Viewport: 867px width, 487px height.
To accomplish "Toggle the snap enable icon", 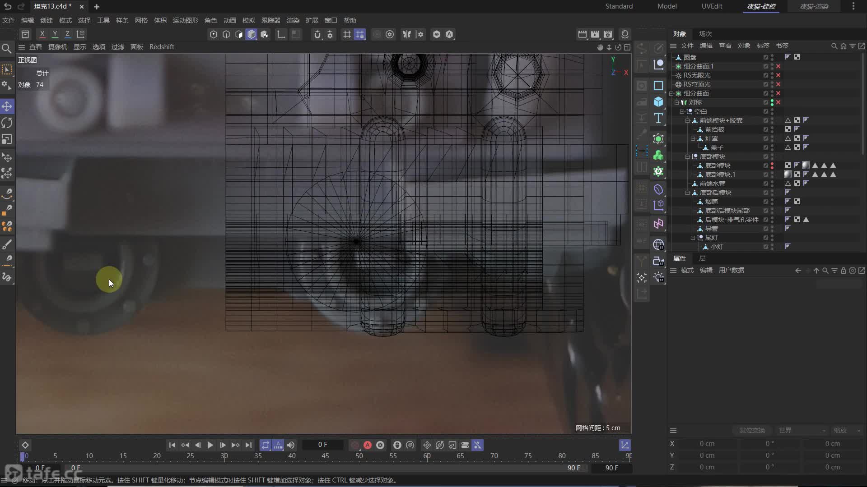I will (317, 34).
